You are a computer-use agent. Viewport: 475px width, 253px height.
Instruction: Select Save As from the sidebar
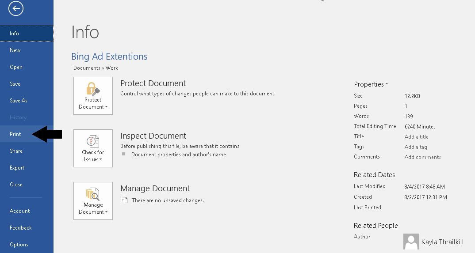point(19,101)
